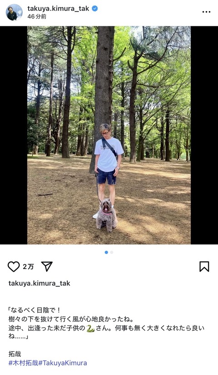The width and height of the screenshot is (218, 375).
Task: Open the profile avatar picture
Action: (14, 12)
